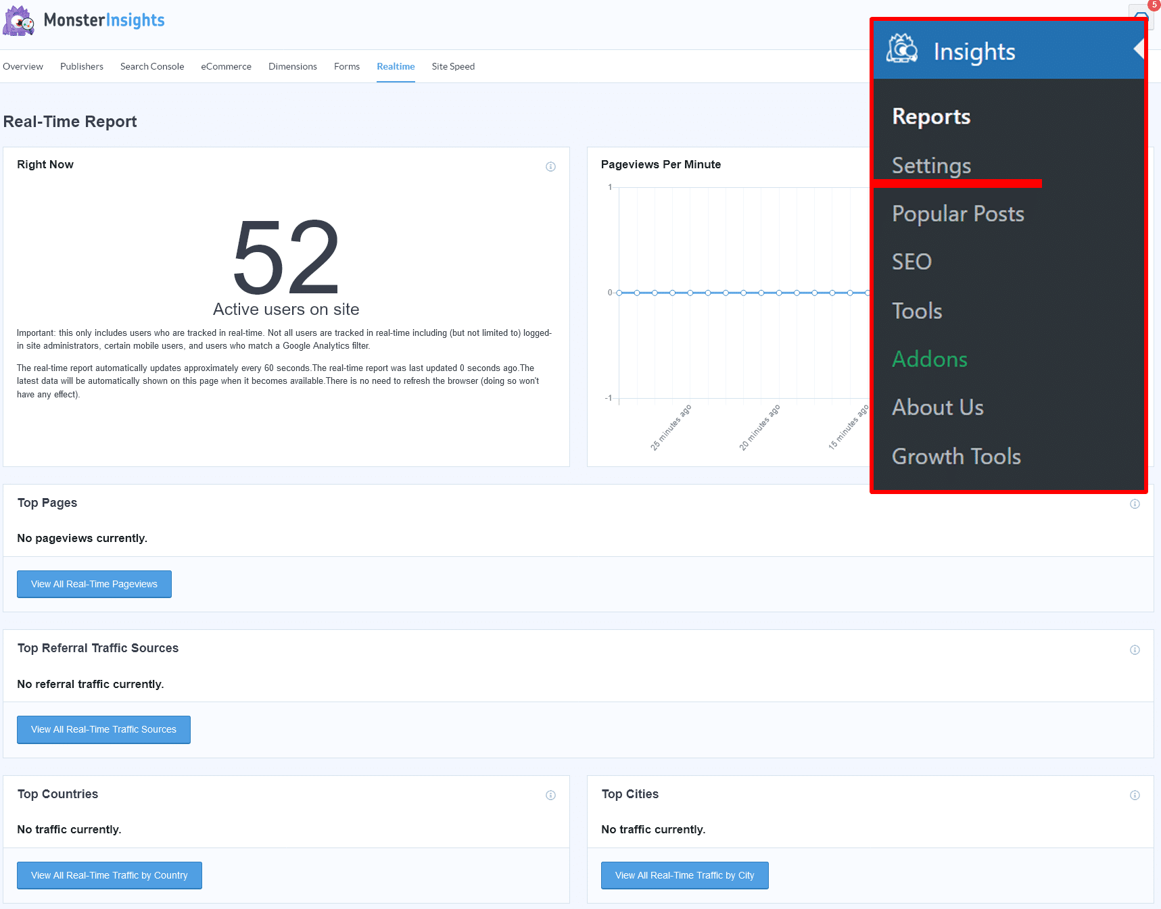Click View All Real-Time Traffic by City
Image resolution: width=1161 pixels, height=909 pixels.
point(684,875)
